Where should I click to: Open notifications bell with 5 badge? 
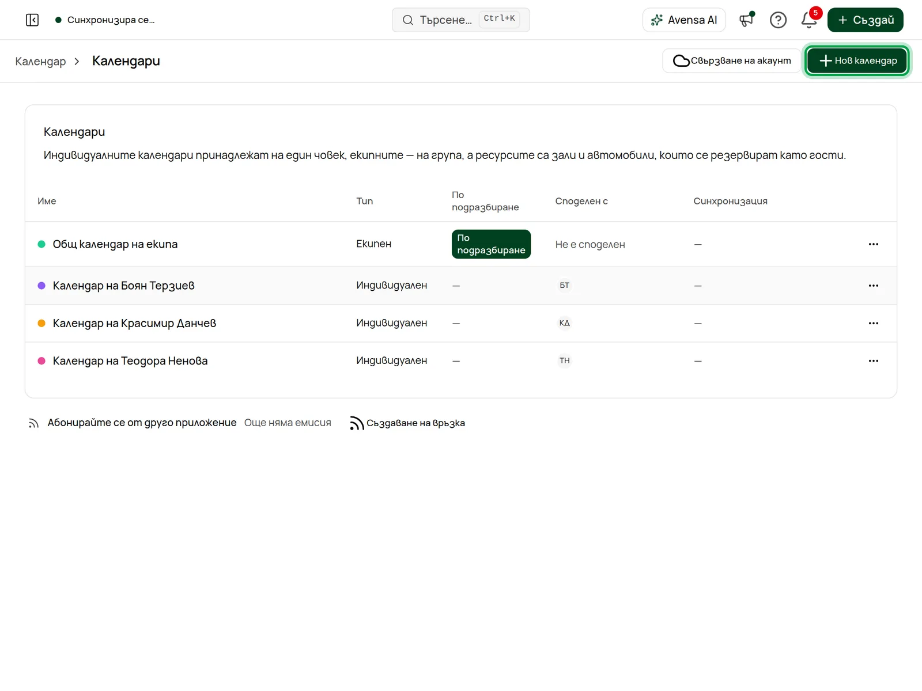pos(810,20)
